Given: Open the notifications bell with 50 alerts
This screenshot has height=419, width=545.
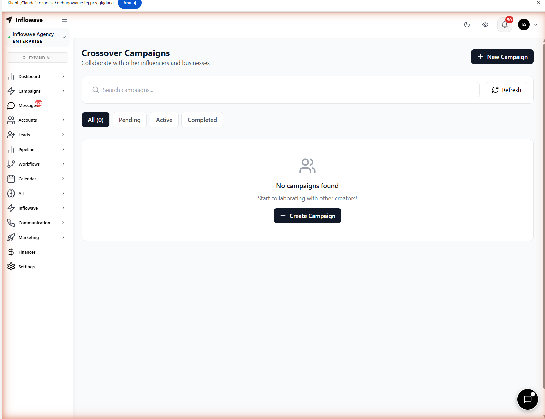Looking at the screenshot, I should pos(504,25).
